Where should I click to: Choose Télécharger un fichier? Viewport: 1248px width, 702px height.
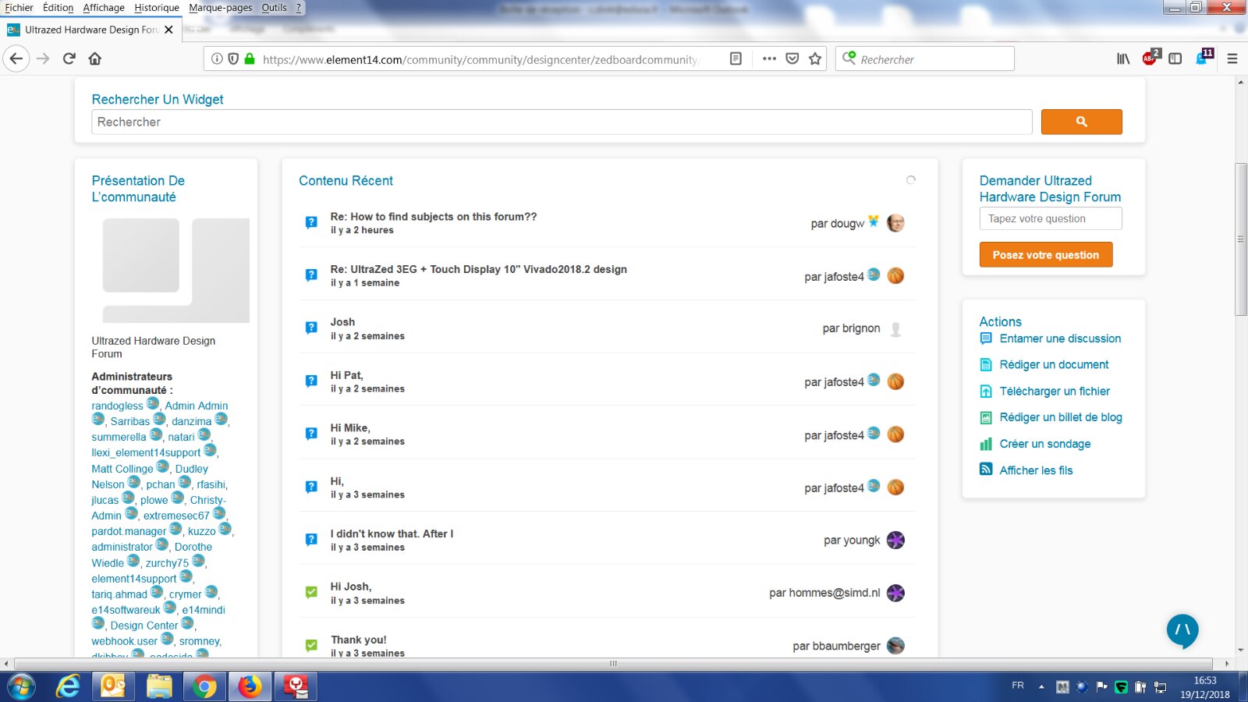pyautogui.click(x=1055, y=391)
